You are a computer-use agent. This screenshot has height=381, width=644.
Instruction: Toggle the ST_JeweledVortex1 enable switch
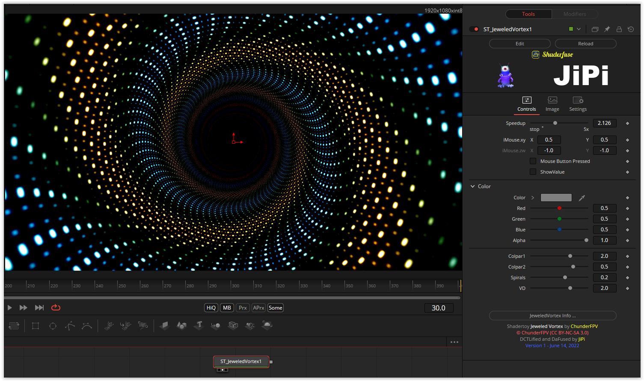coord(474,30)
